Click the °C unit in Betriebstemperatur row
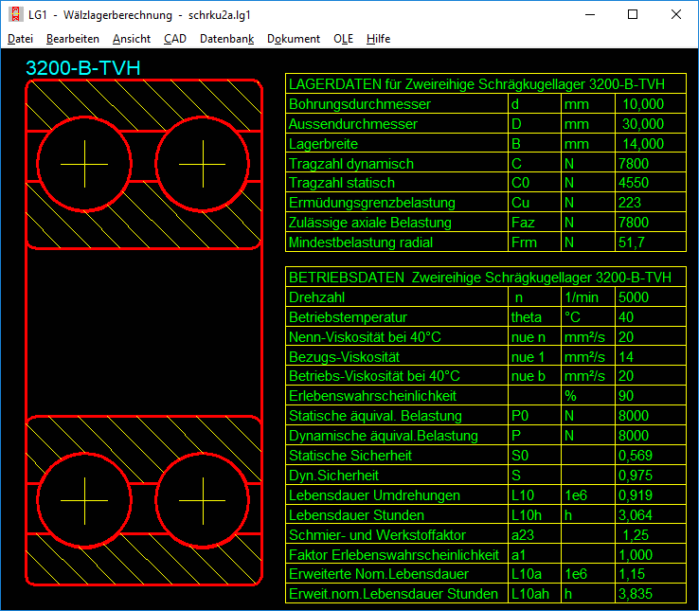699x611 pixels. (x=572, y=317)
